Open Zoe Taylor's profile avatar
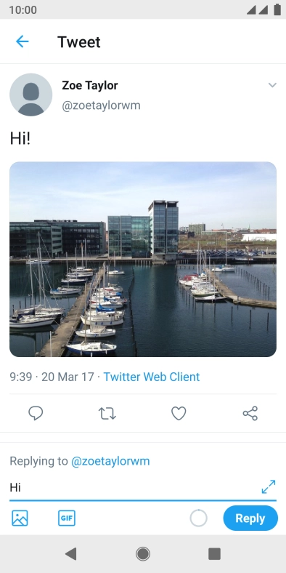The width and height of the screenshot is (286, 573). (x=31, y=95)
